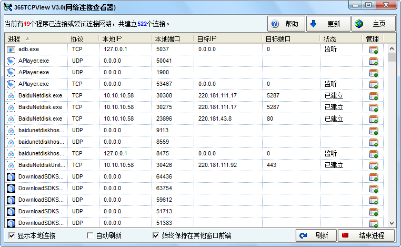Select local port 5037 cell
Screen dimensions: 401x247
pos(163,49)
